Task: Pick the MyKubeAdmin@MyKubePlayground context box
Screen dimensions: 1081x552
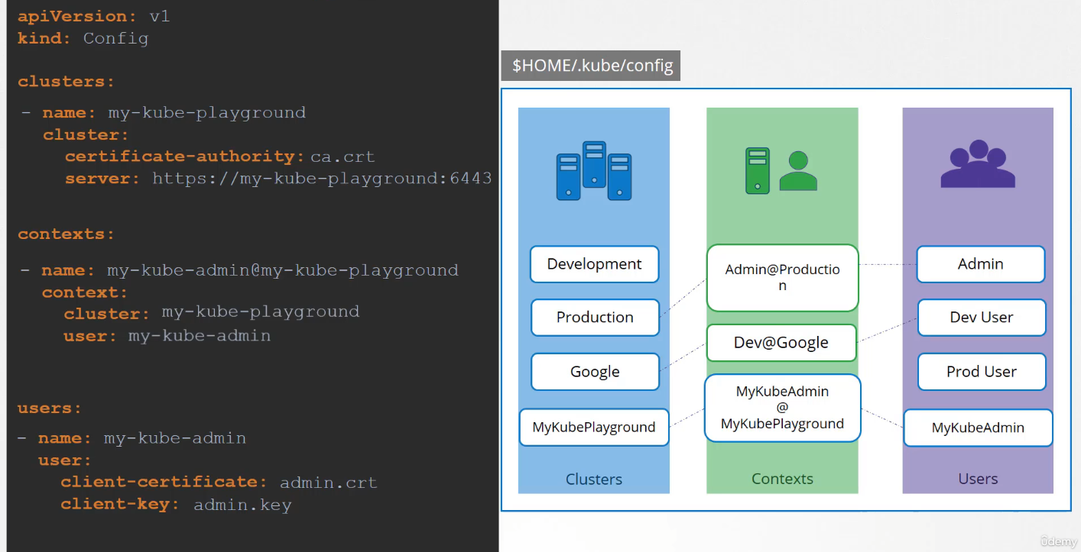Action: point(782,408)
